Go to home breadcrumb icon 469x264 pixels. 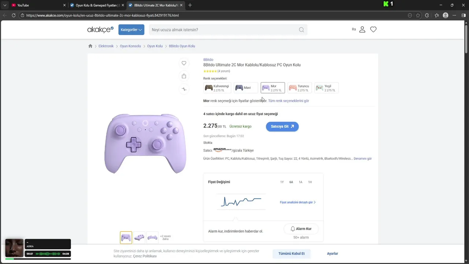(90, 46)
